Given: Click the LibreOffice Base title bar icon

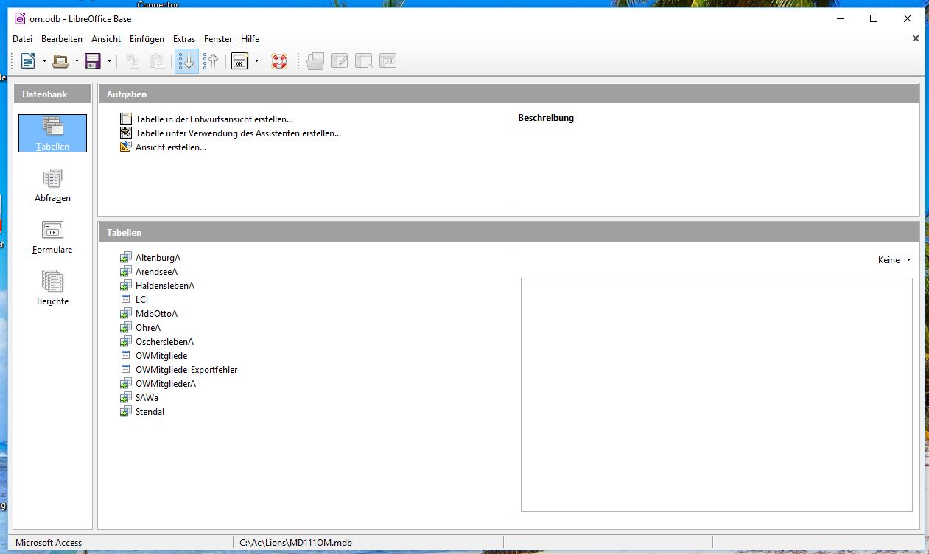Looking at the screenshot, I should (20, 19).
